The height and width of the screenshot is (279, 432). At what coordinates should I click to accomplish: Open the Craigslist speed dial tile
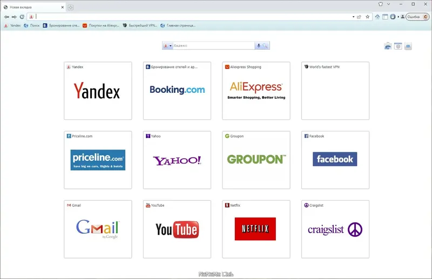pos(335,229)
